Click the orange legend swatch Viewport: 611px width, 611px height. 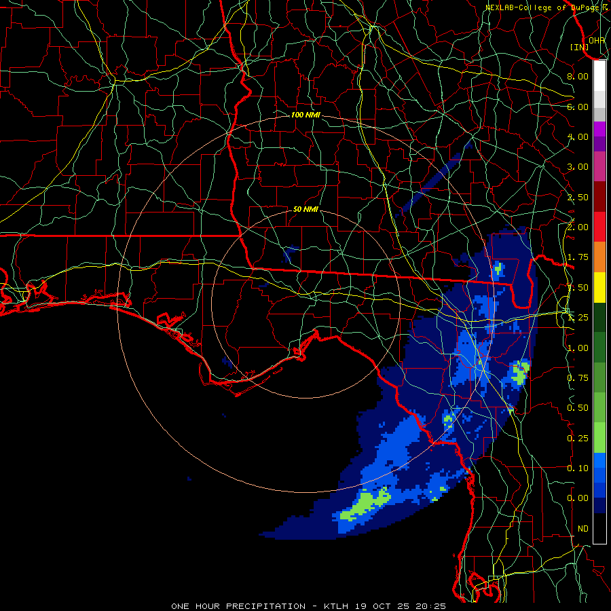pyautogui.click(x=599, y=257)
